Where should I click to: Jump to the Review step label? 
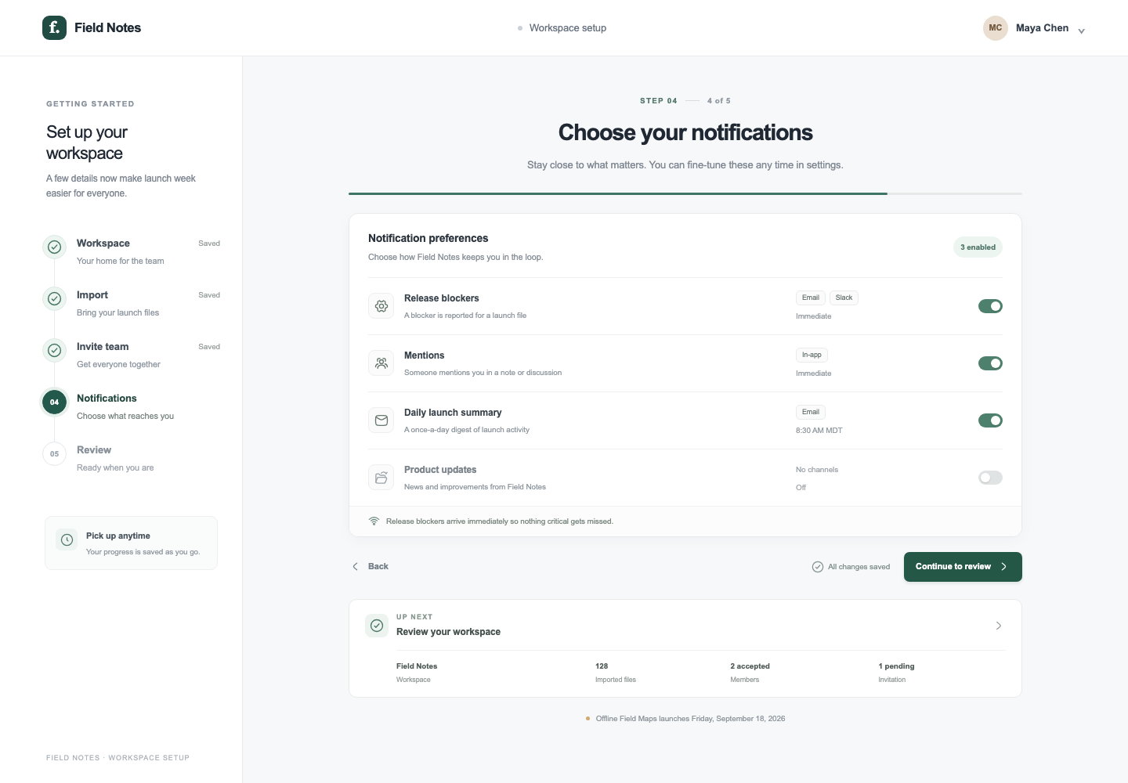[x=94, y=450]
